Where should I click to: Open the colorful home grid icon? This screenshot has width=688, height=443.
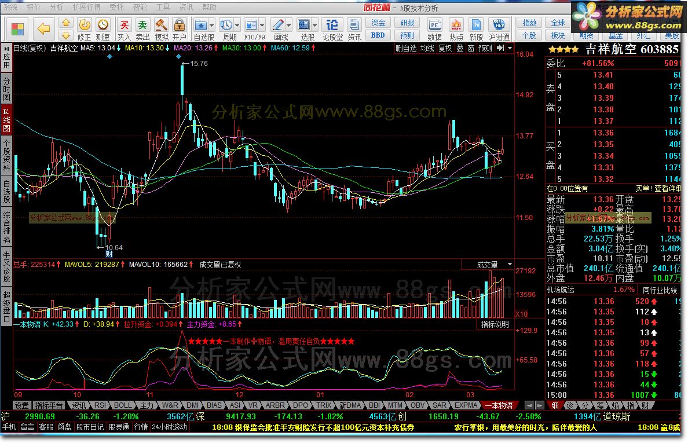coord(17,29)
